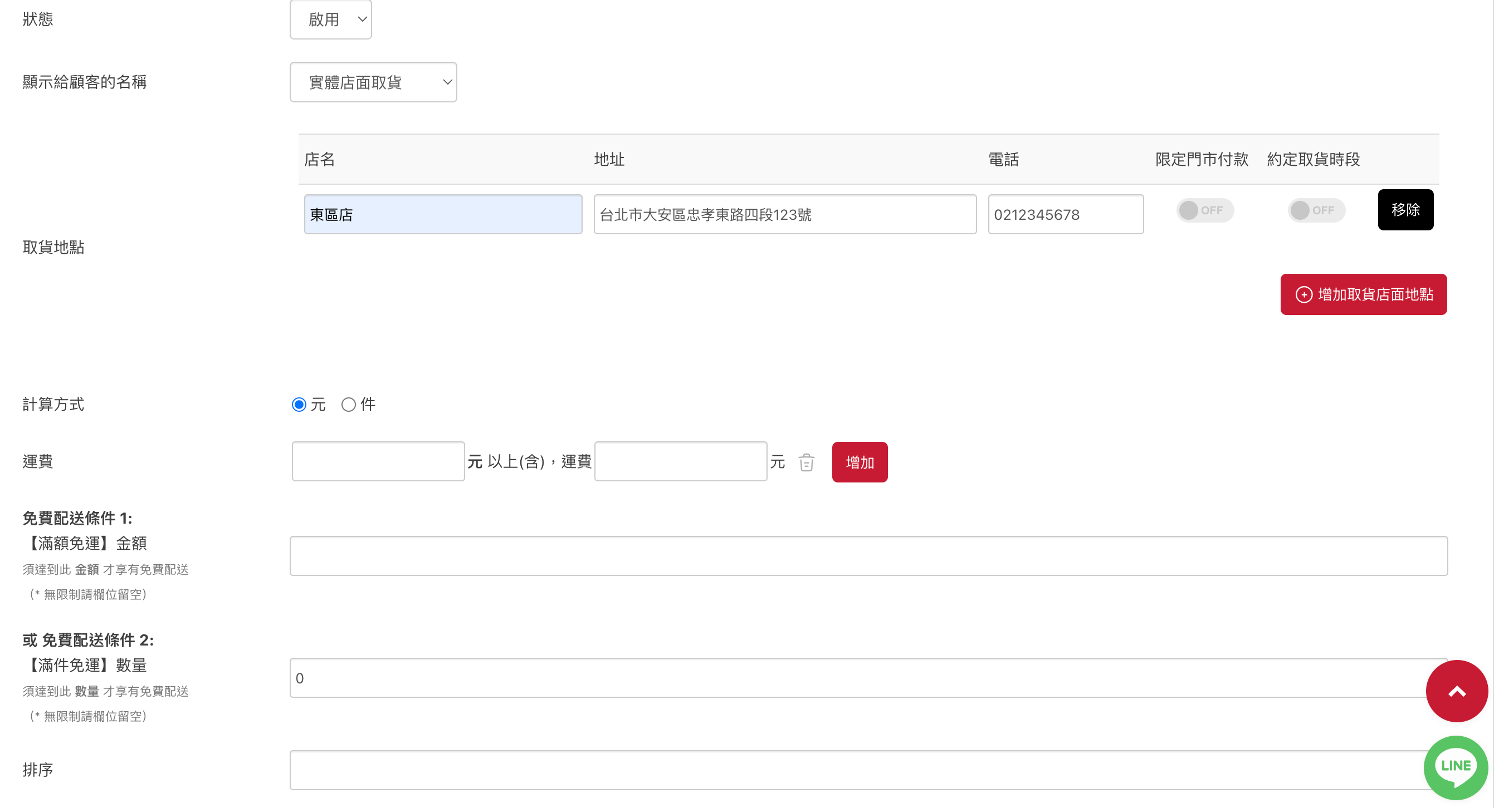Open the 狀態 啟用 dropdown
1494x808 pixels.
pos(330,19)
